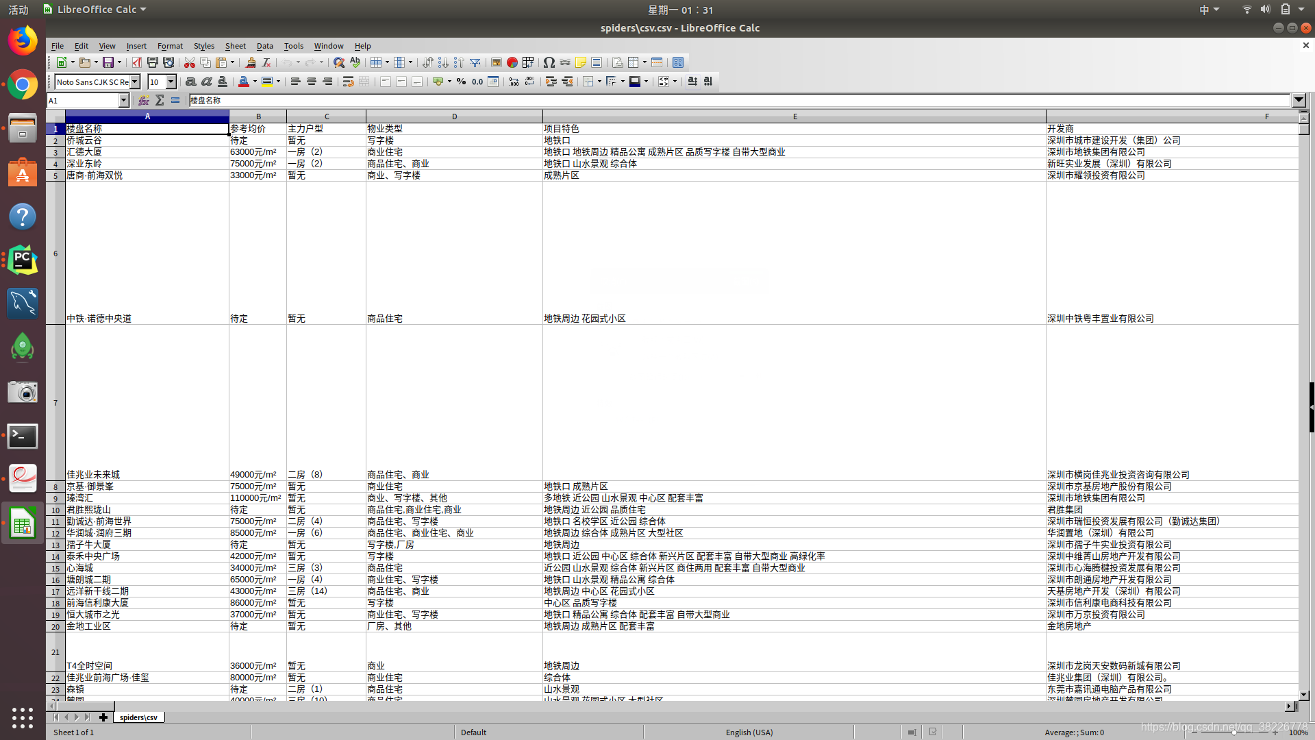This screenshot has height=740, width=1315.
Task: Toggle Underline formatting
Action: (x=223, y=82)
